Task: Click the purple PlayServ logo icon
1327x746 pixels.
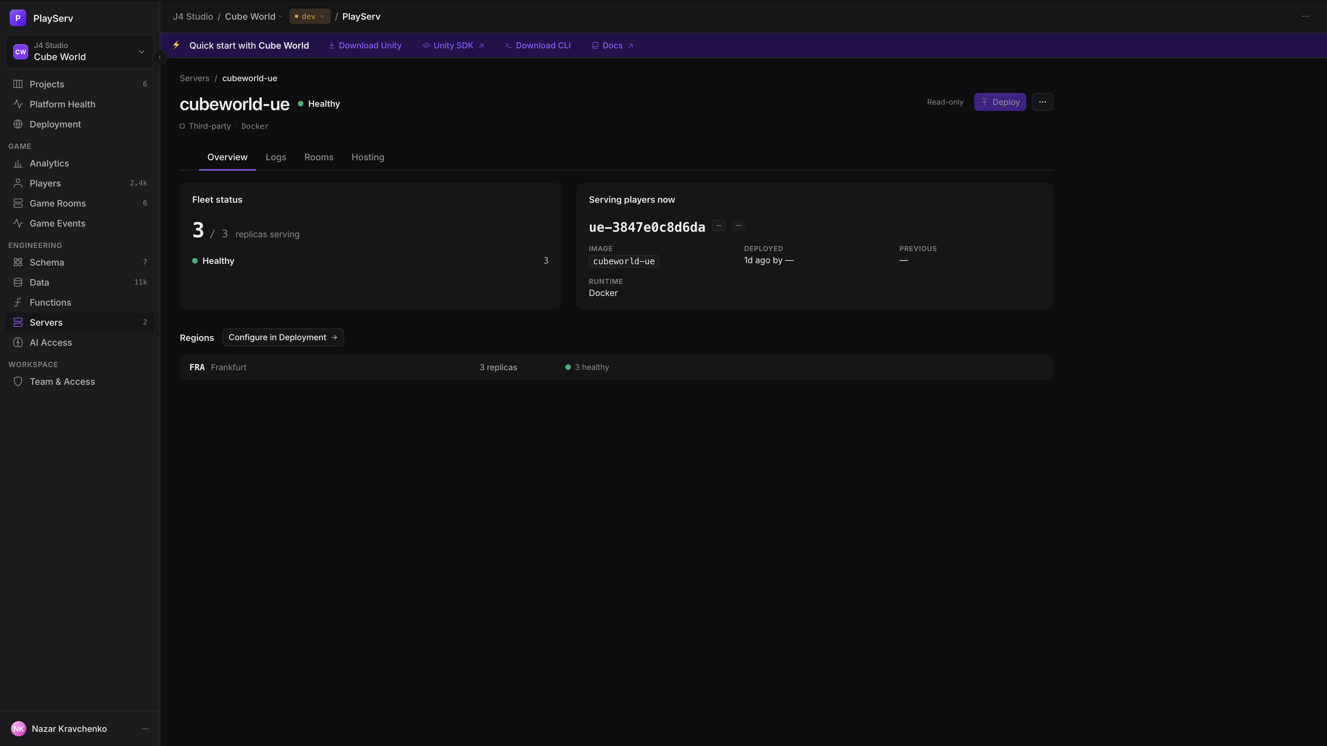Action: (x=18, y=18)
